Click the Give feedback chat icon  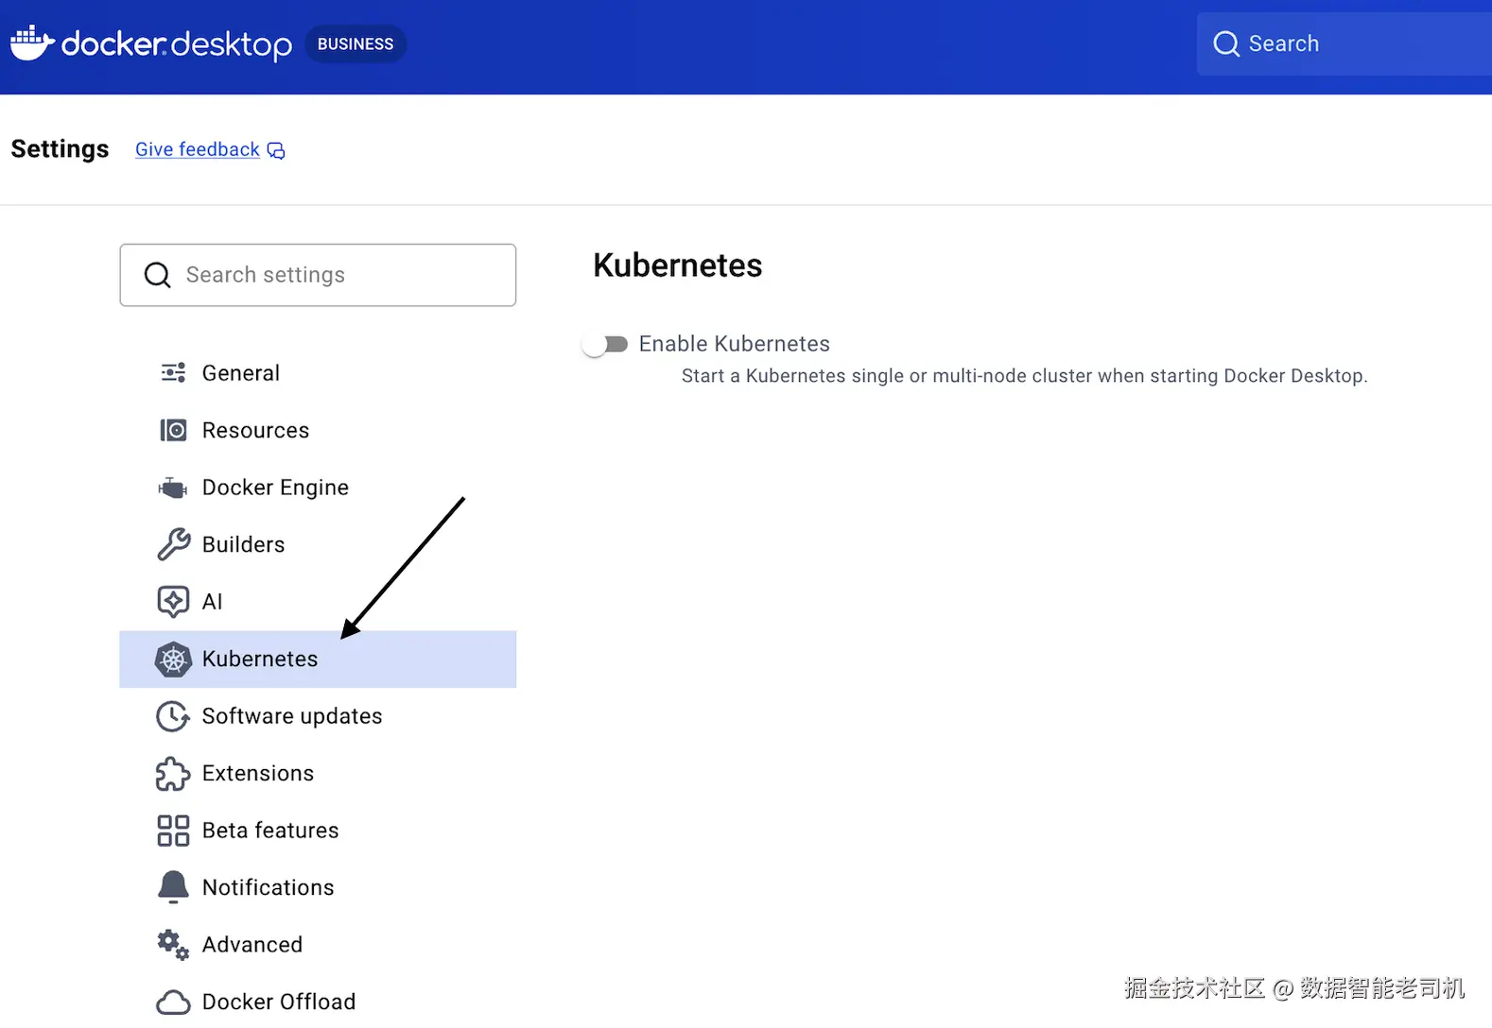pyautogui.click(x=276, y=150)
